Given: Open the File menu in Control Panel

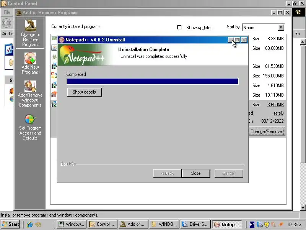Looking at the screenshot, I should coord(7,12).
